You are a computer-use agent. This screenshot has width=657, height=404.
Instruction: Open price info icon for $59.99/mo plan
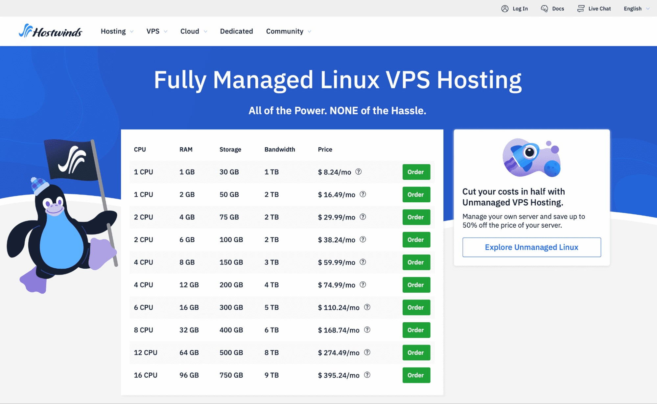point(363,262)
